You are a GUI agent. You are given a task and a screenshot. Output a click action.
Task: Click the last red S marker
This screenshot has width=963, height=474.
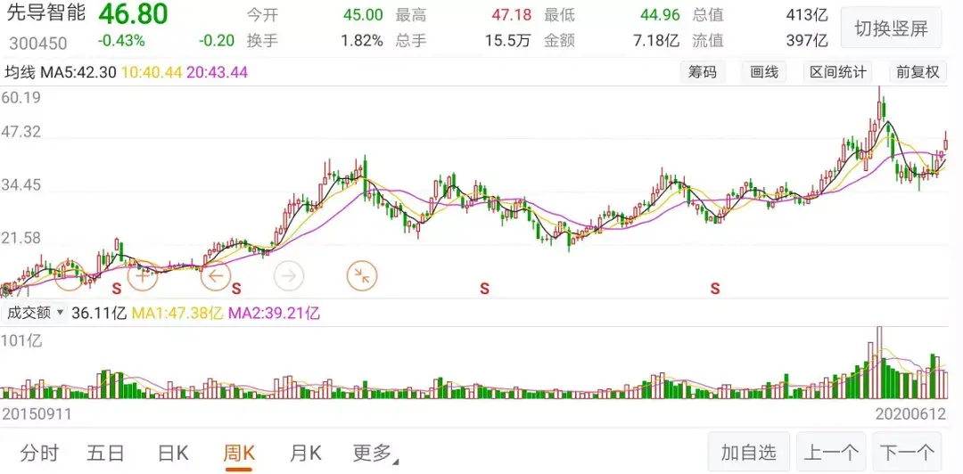coord(715,288)
